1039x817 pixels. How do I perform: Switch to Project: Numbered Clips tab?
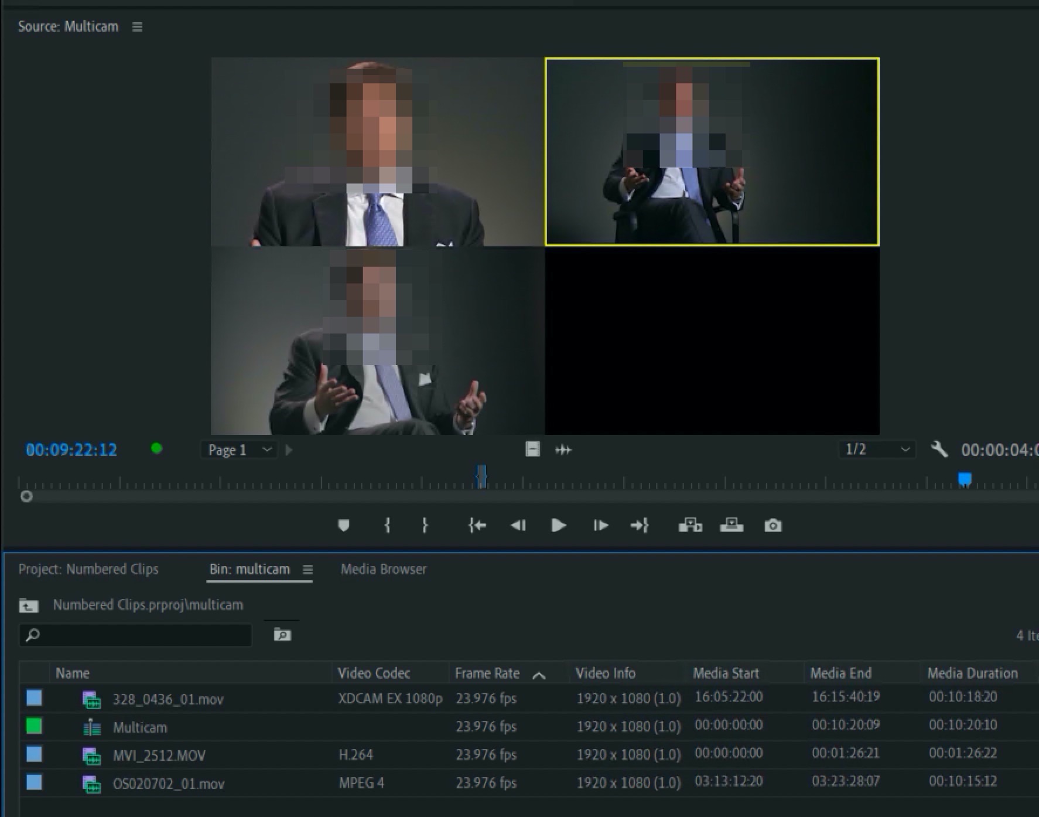[88, 570]
